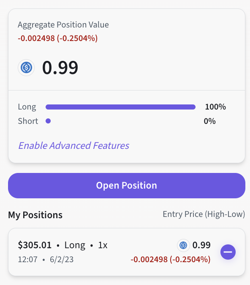Click the purple minus close-position icon

tap(228, 252)
